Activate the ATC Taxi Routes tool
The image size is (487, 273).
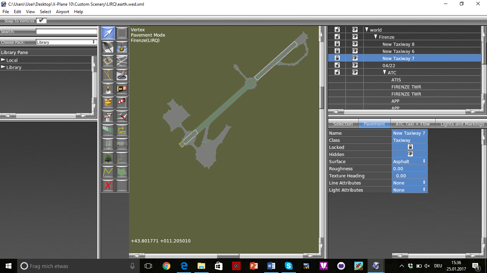click(x=122, y=130)
